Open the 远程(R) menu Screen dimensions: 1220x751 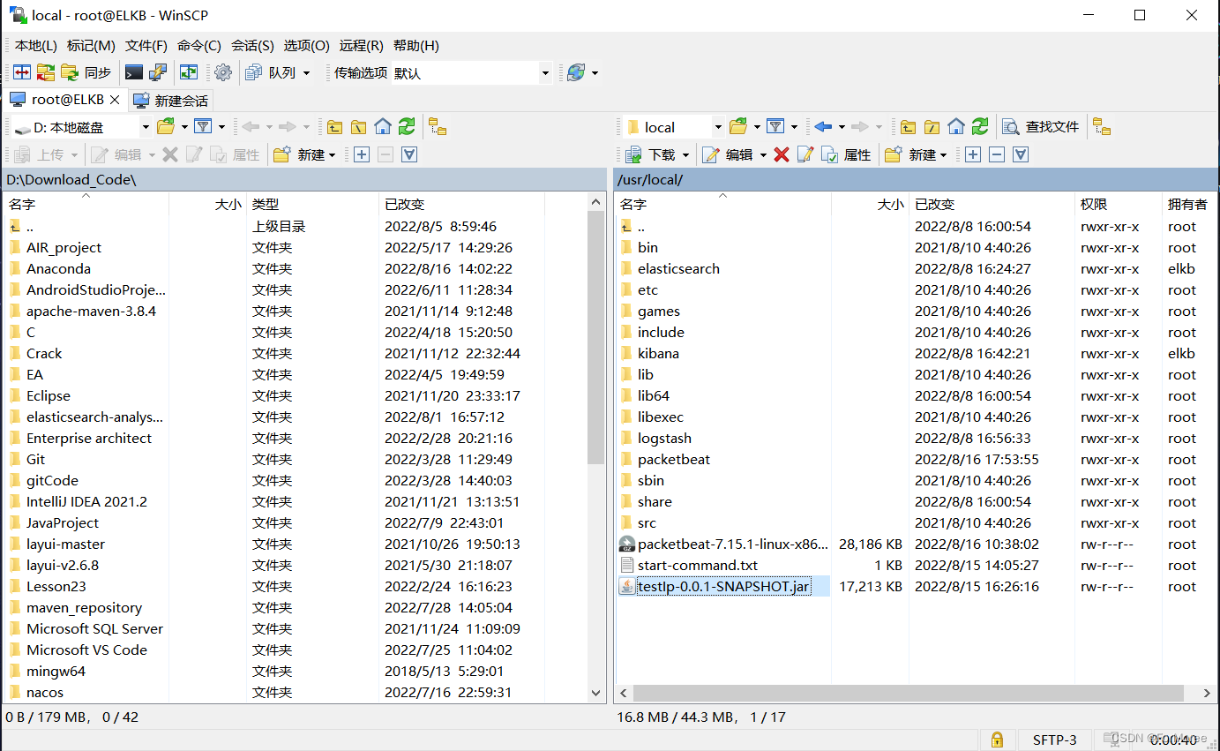(361, 45)
